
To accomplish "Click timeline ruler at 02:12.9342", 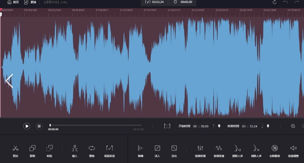I will [198, 10].
